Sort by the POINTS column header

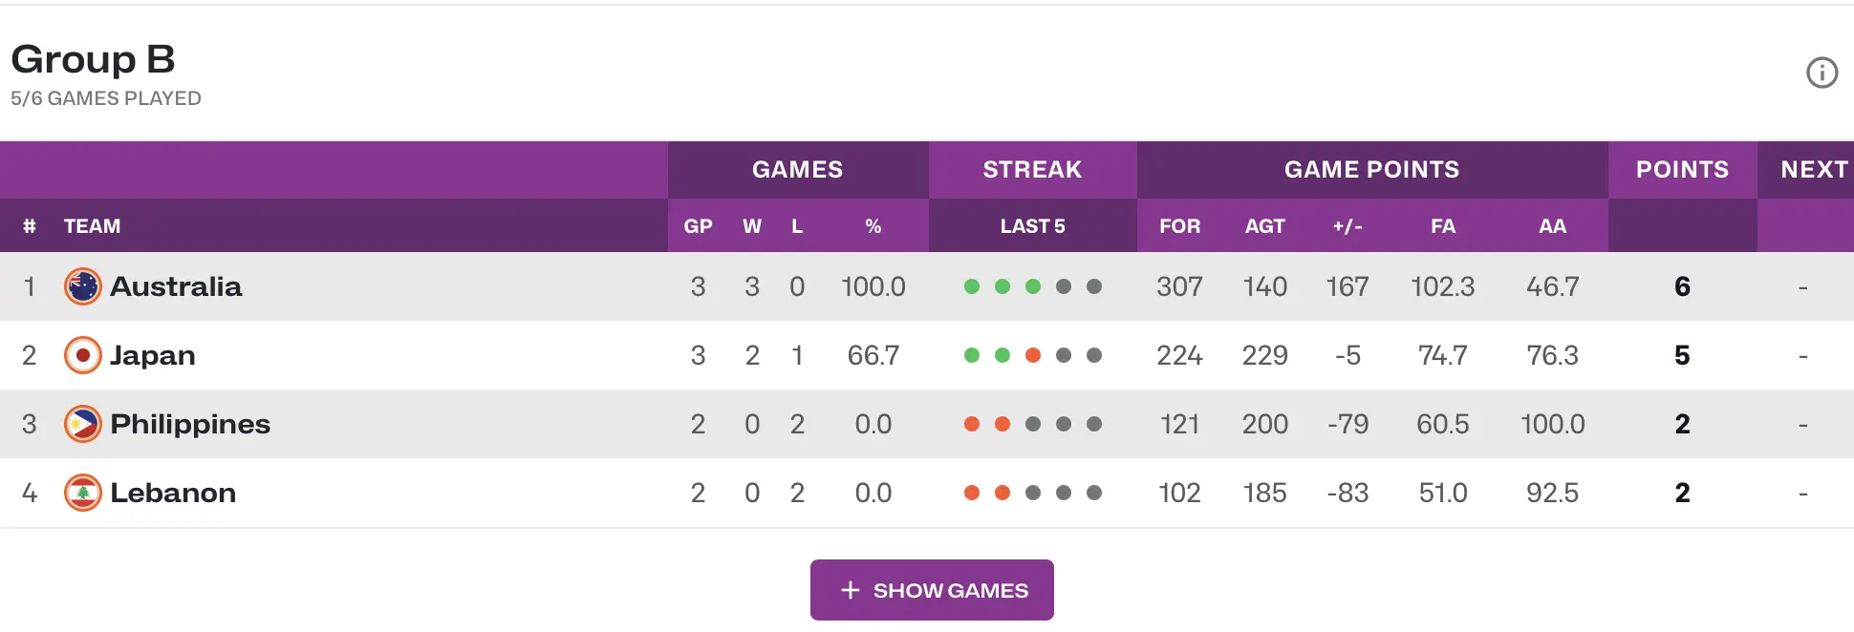1682,170
